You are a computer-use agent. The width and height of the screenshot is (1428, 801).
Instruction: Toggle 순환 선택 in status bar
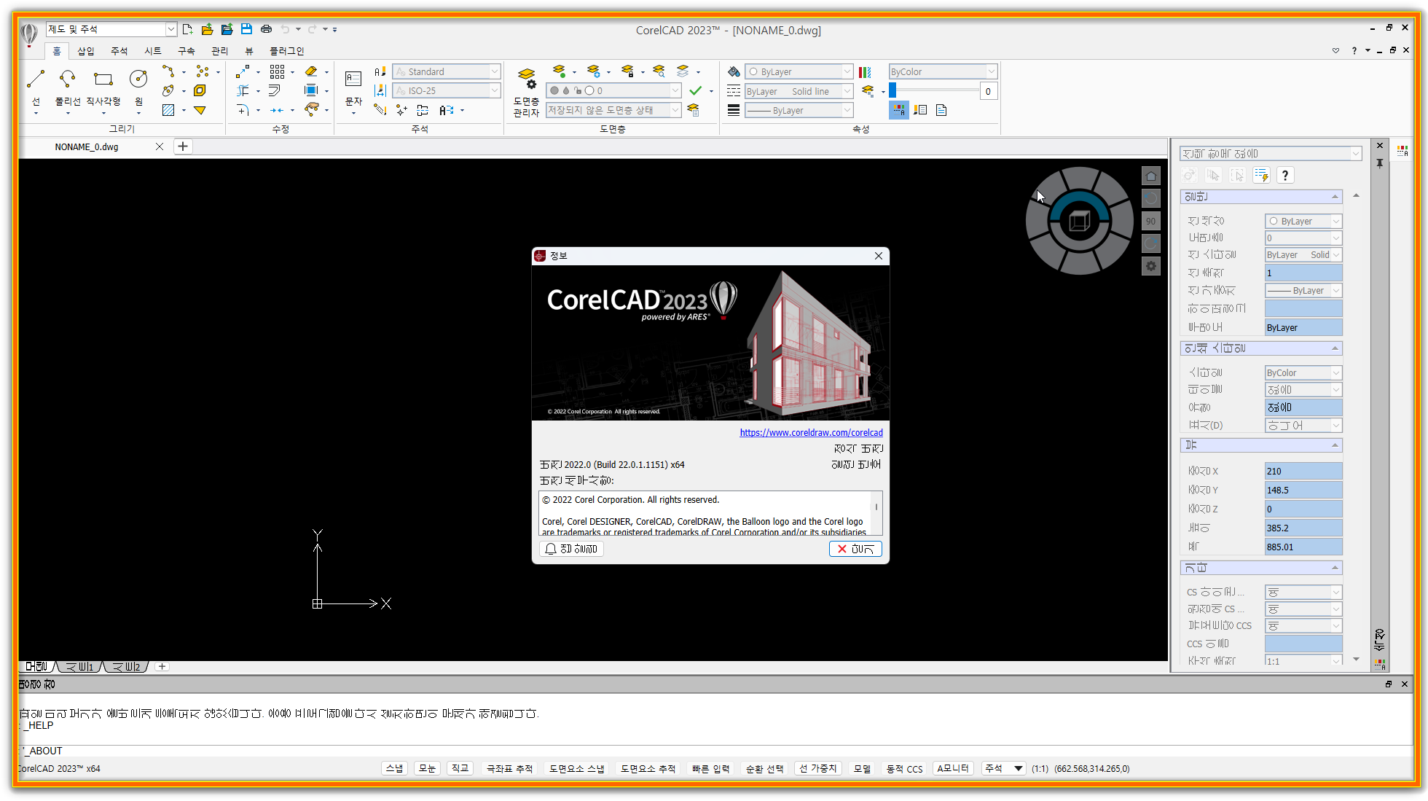pyautogui.click(x=764, y=768)
